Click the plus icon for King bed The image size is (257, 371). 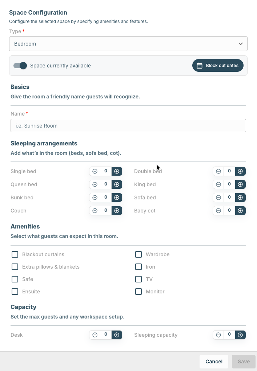click(x=240, y=184)
